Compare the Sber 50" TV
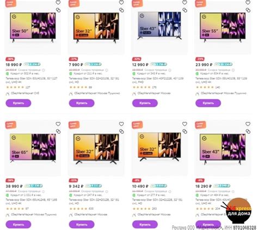The width and height of the screenshot is (258, 230). click(58, 10)
